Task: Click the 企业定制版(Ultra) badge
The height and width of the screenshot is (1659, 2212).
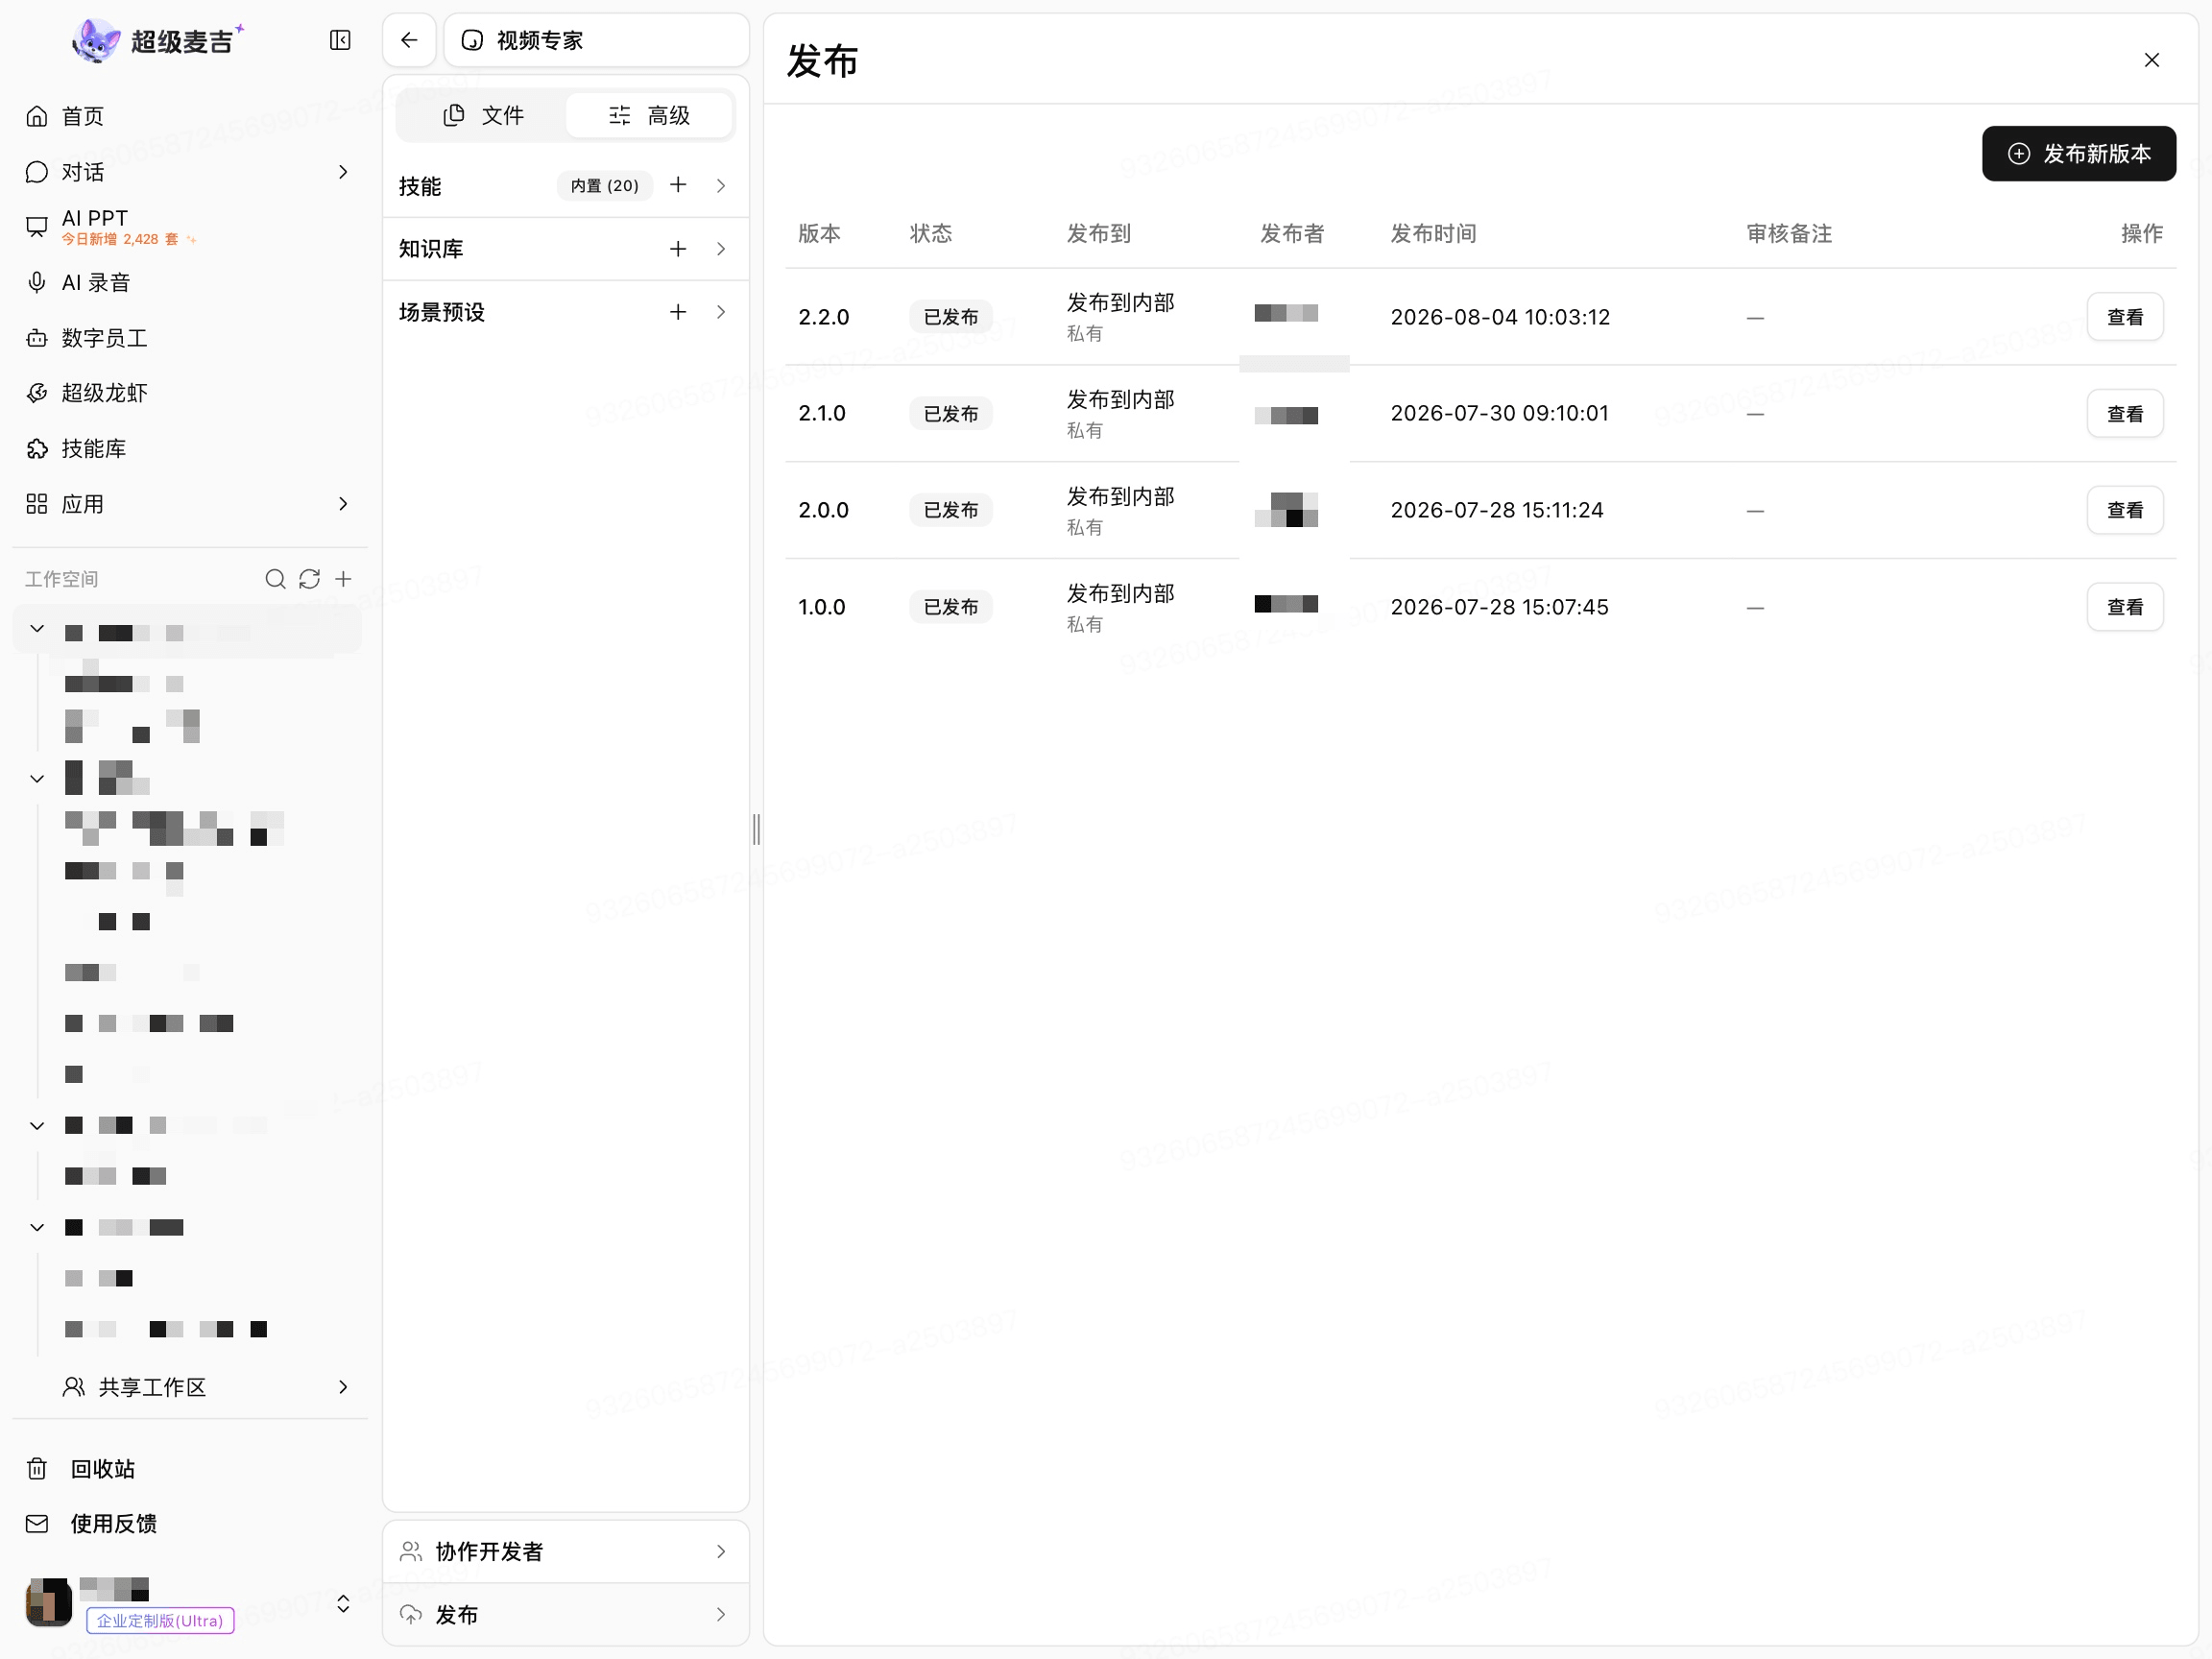Action: (x=160, y=1621)
